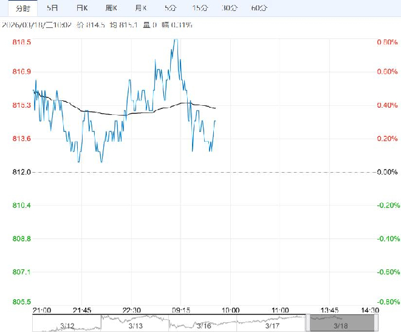The width and height of the screenshot is (401, 332).
Task: Open the 月K monthly chart tab
Action: [140, 8]
